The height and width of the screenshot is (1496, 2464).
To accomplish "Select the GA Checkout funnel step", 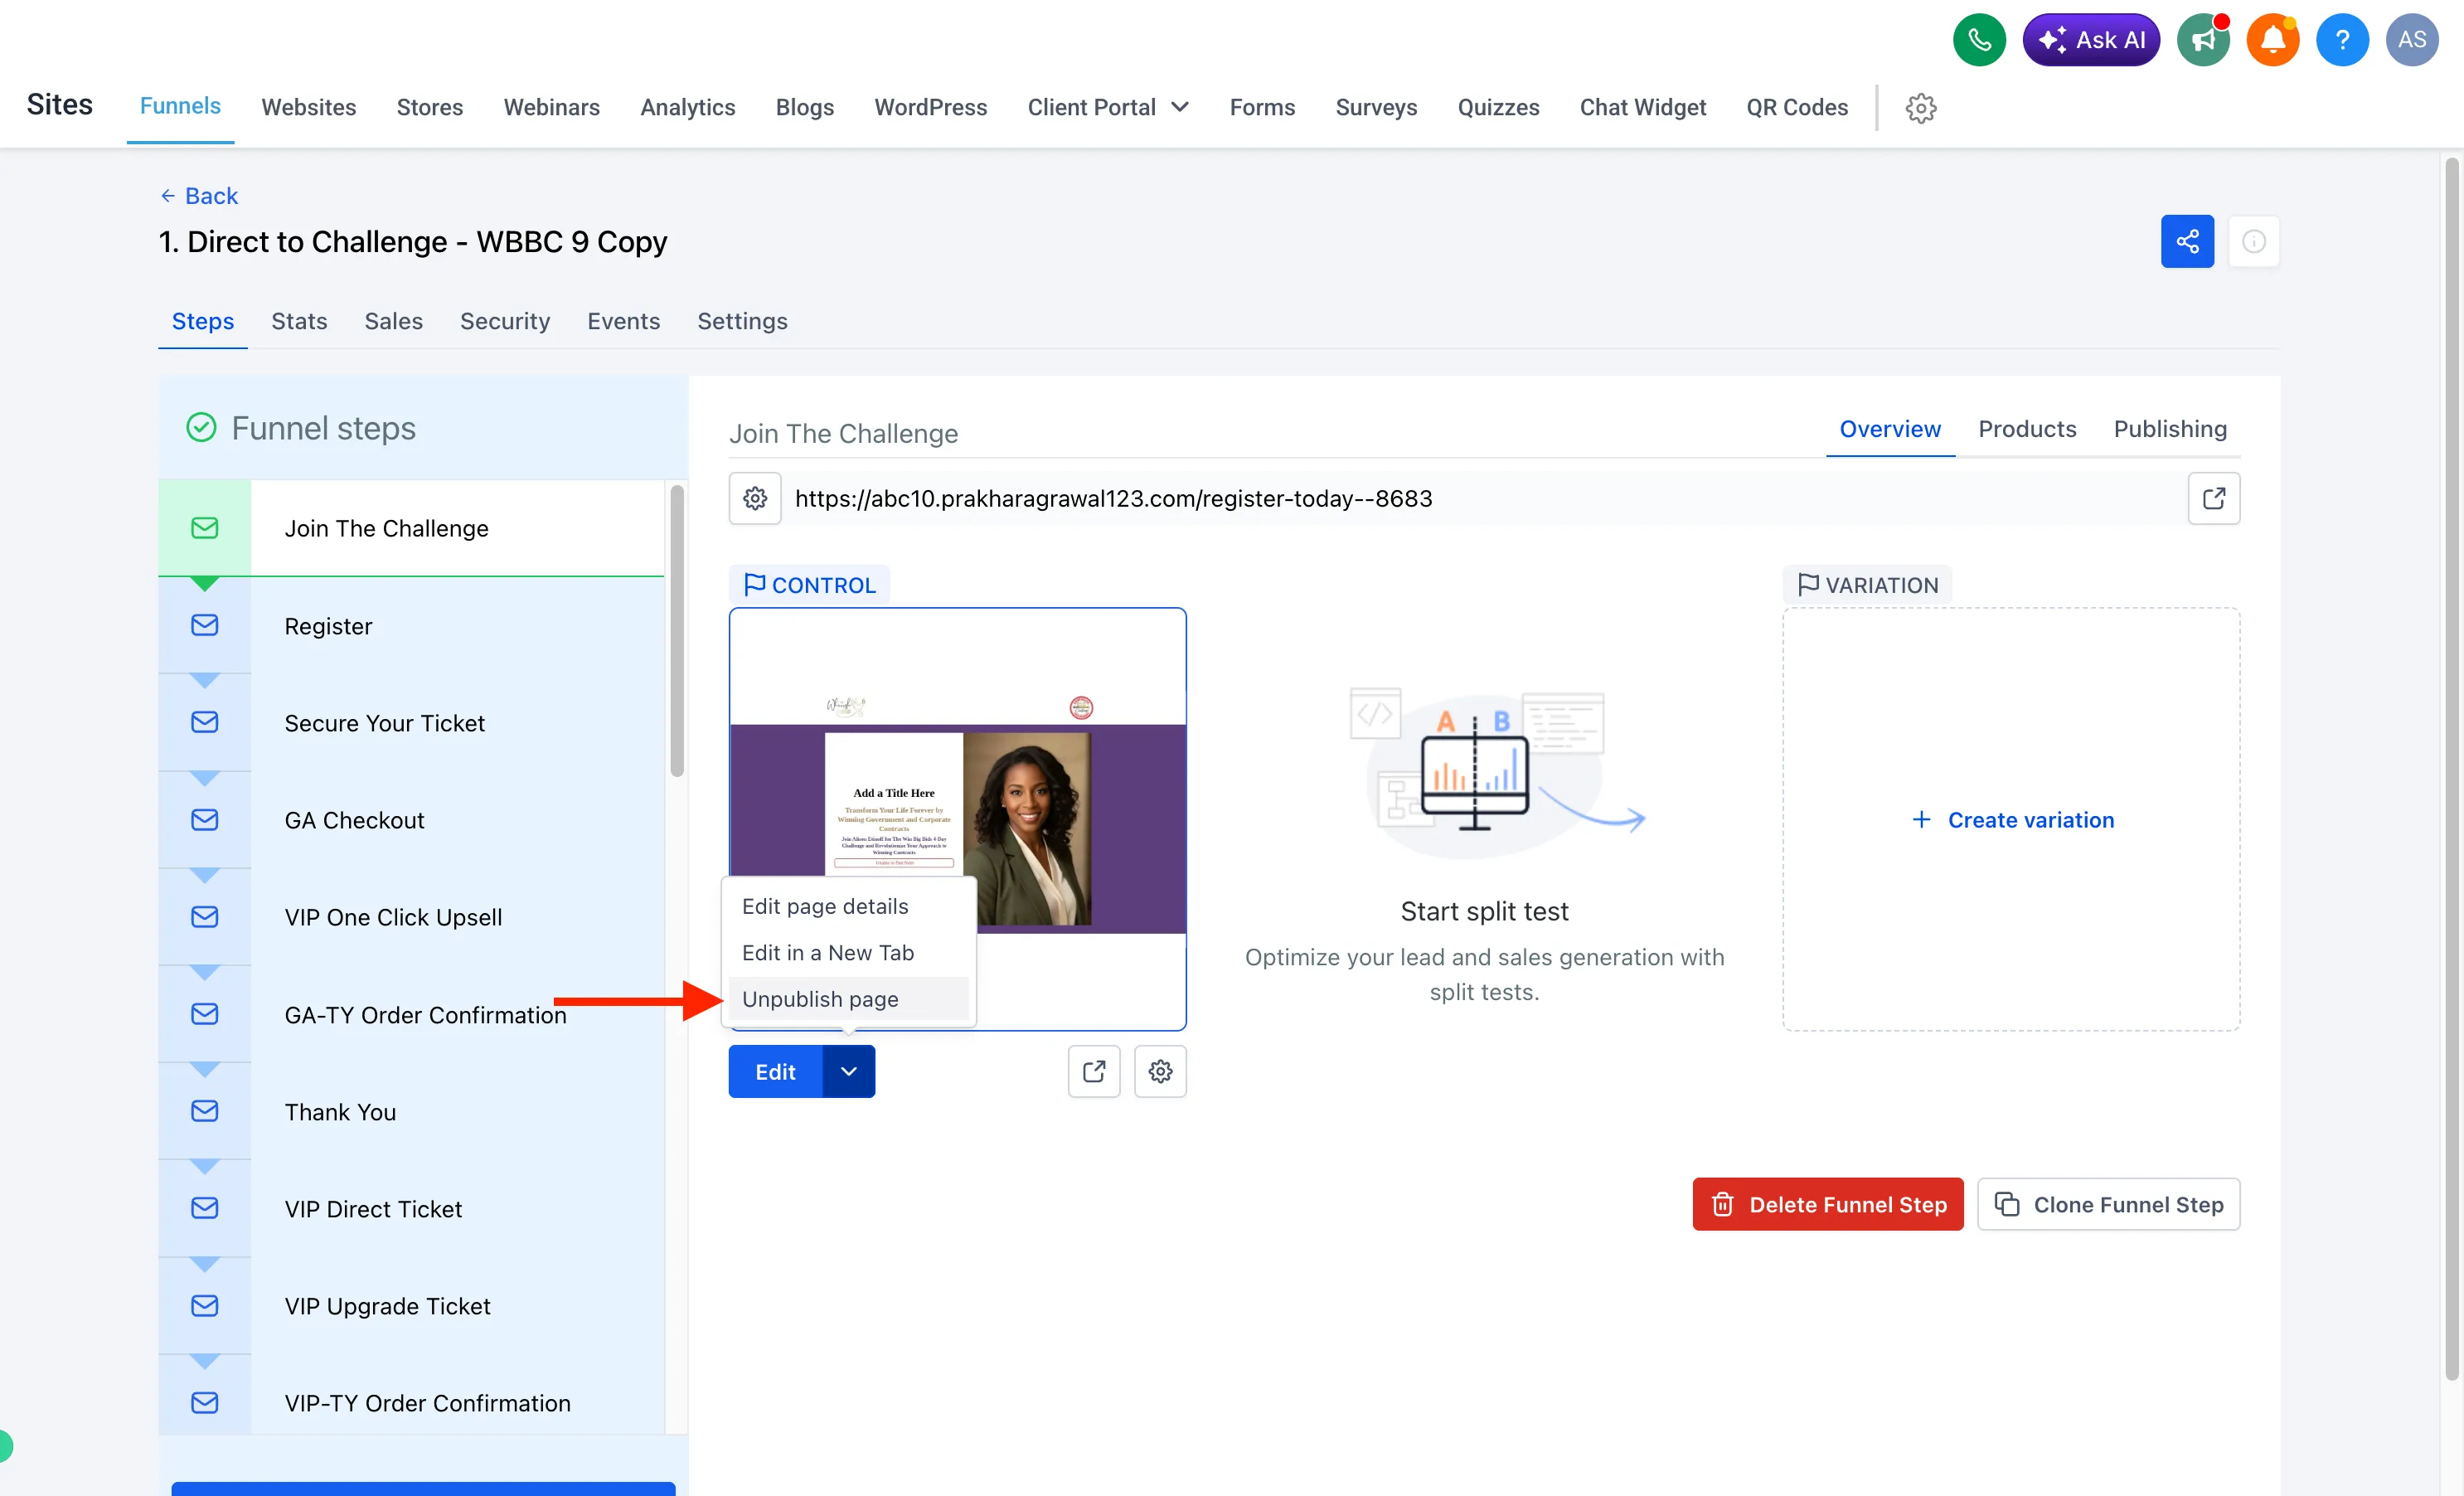I will (x=412, y=820).
